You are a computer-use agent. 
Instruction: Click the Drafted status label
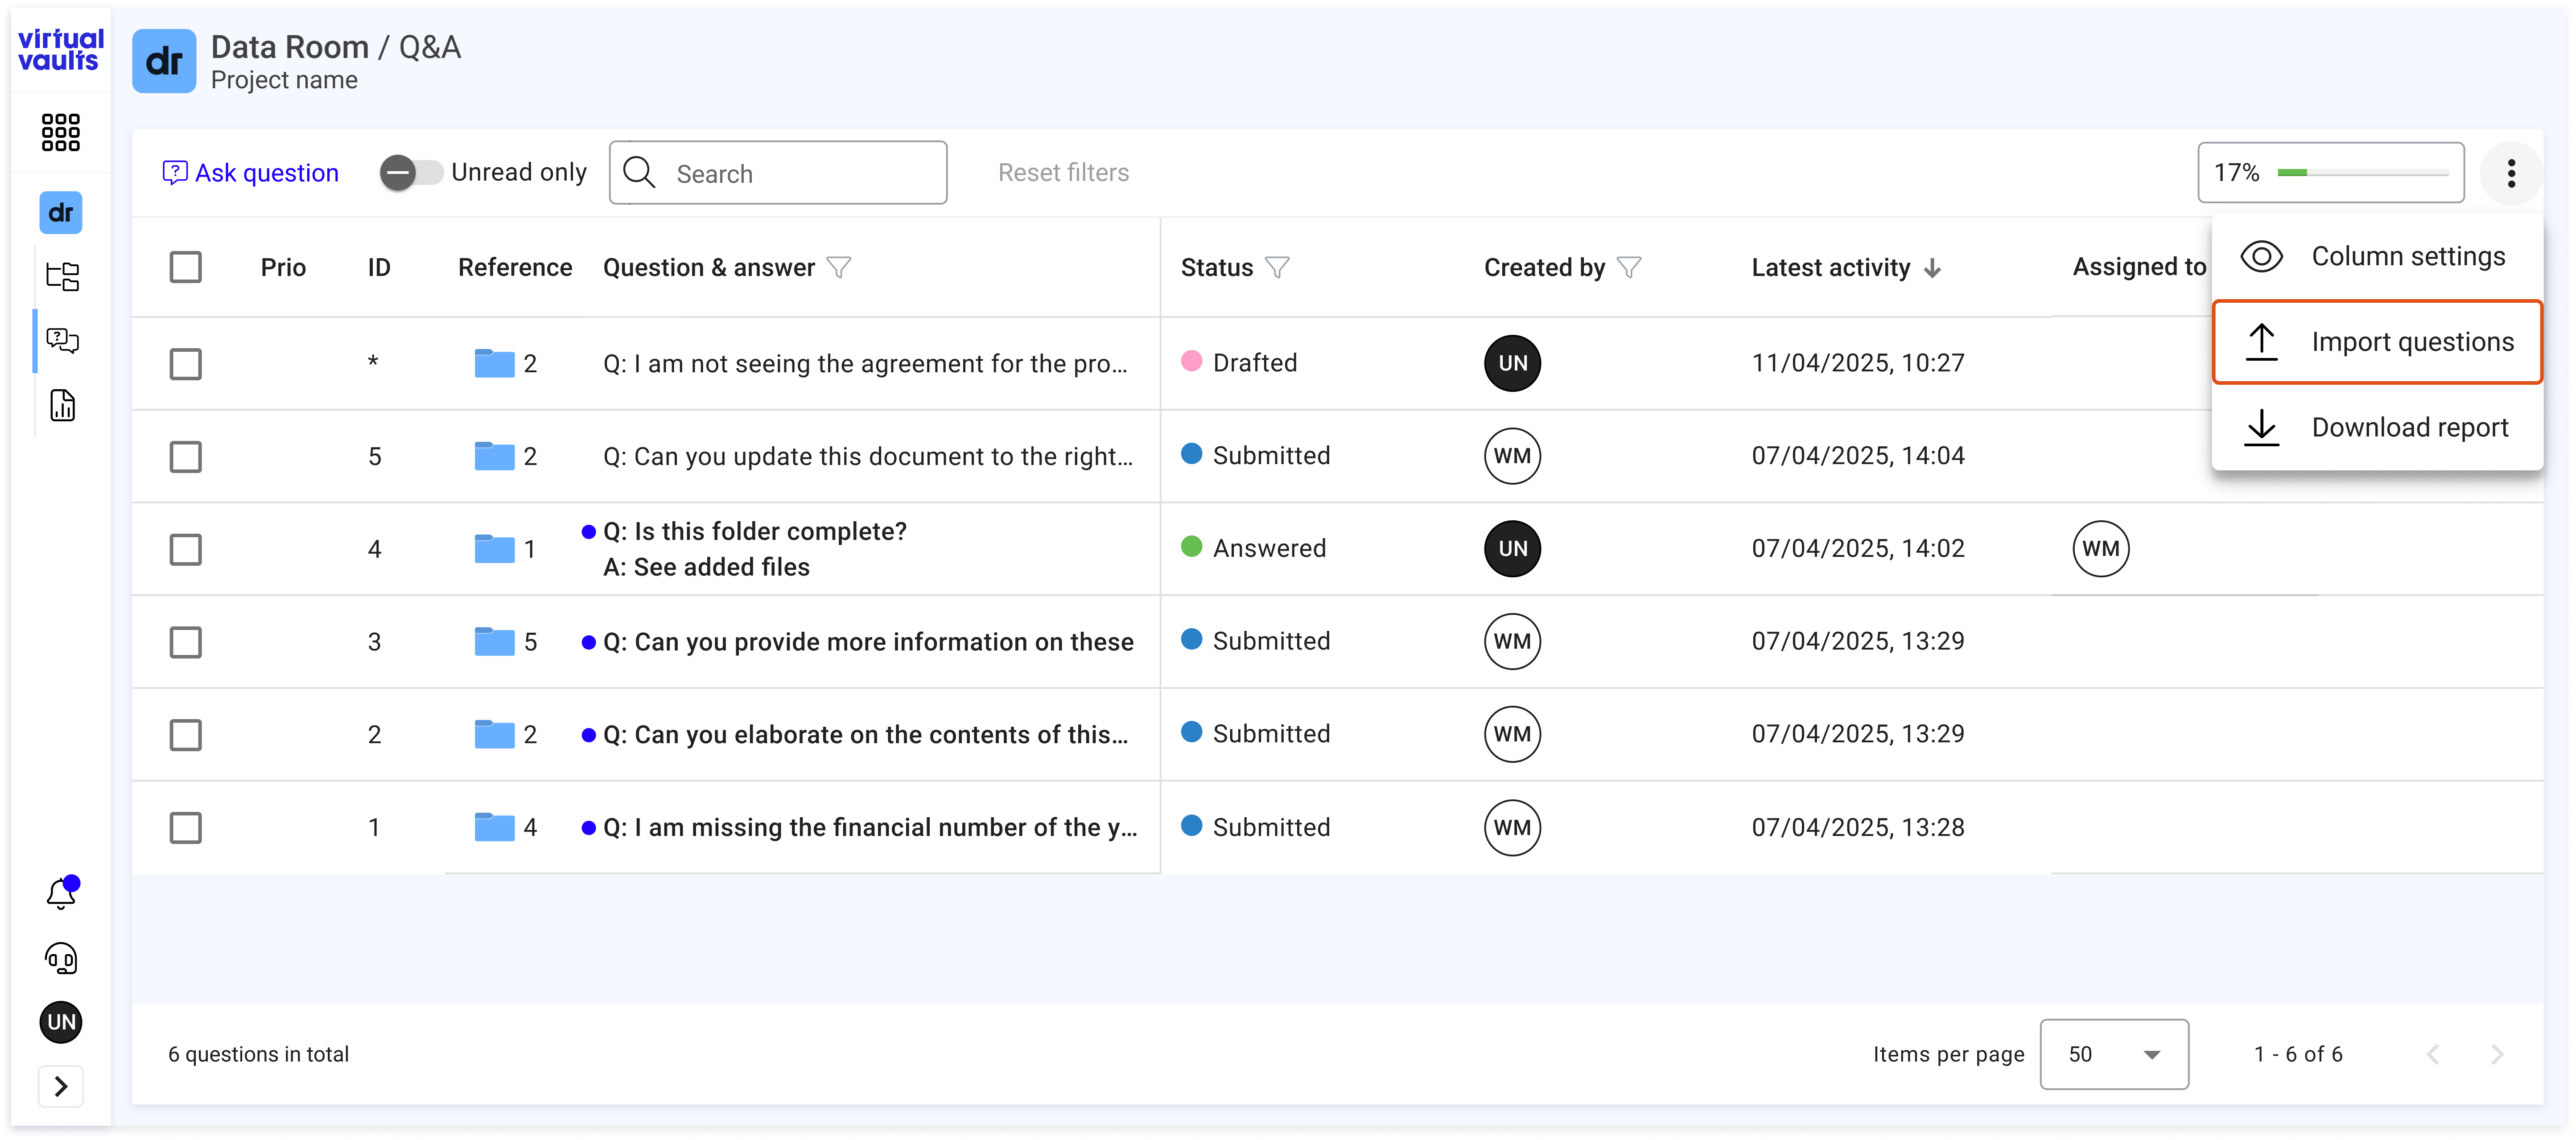click(1255, 363)
